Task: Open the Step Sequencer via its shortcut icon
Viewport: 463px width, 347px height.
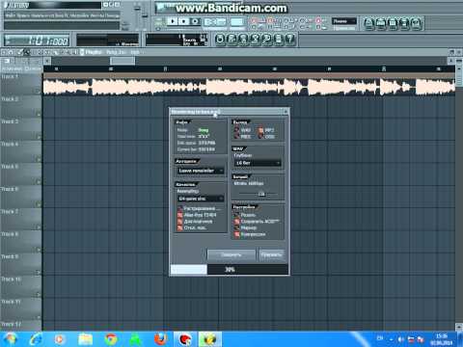Action: (x=231, y=40)
